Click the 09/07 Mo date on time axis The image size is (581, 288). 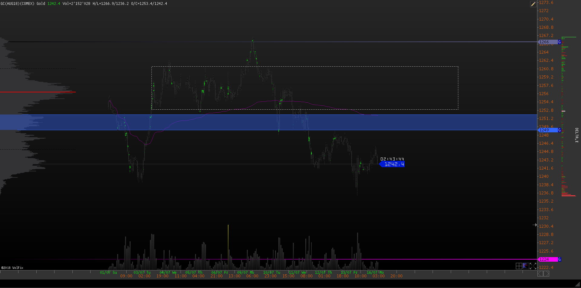point(245,272)
